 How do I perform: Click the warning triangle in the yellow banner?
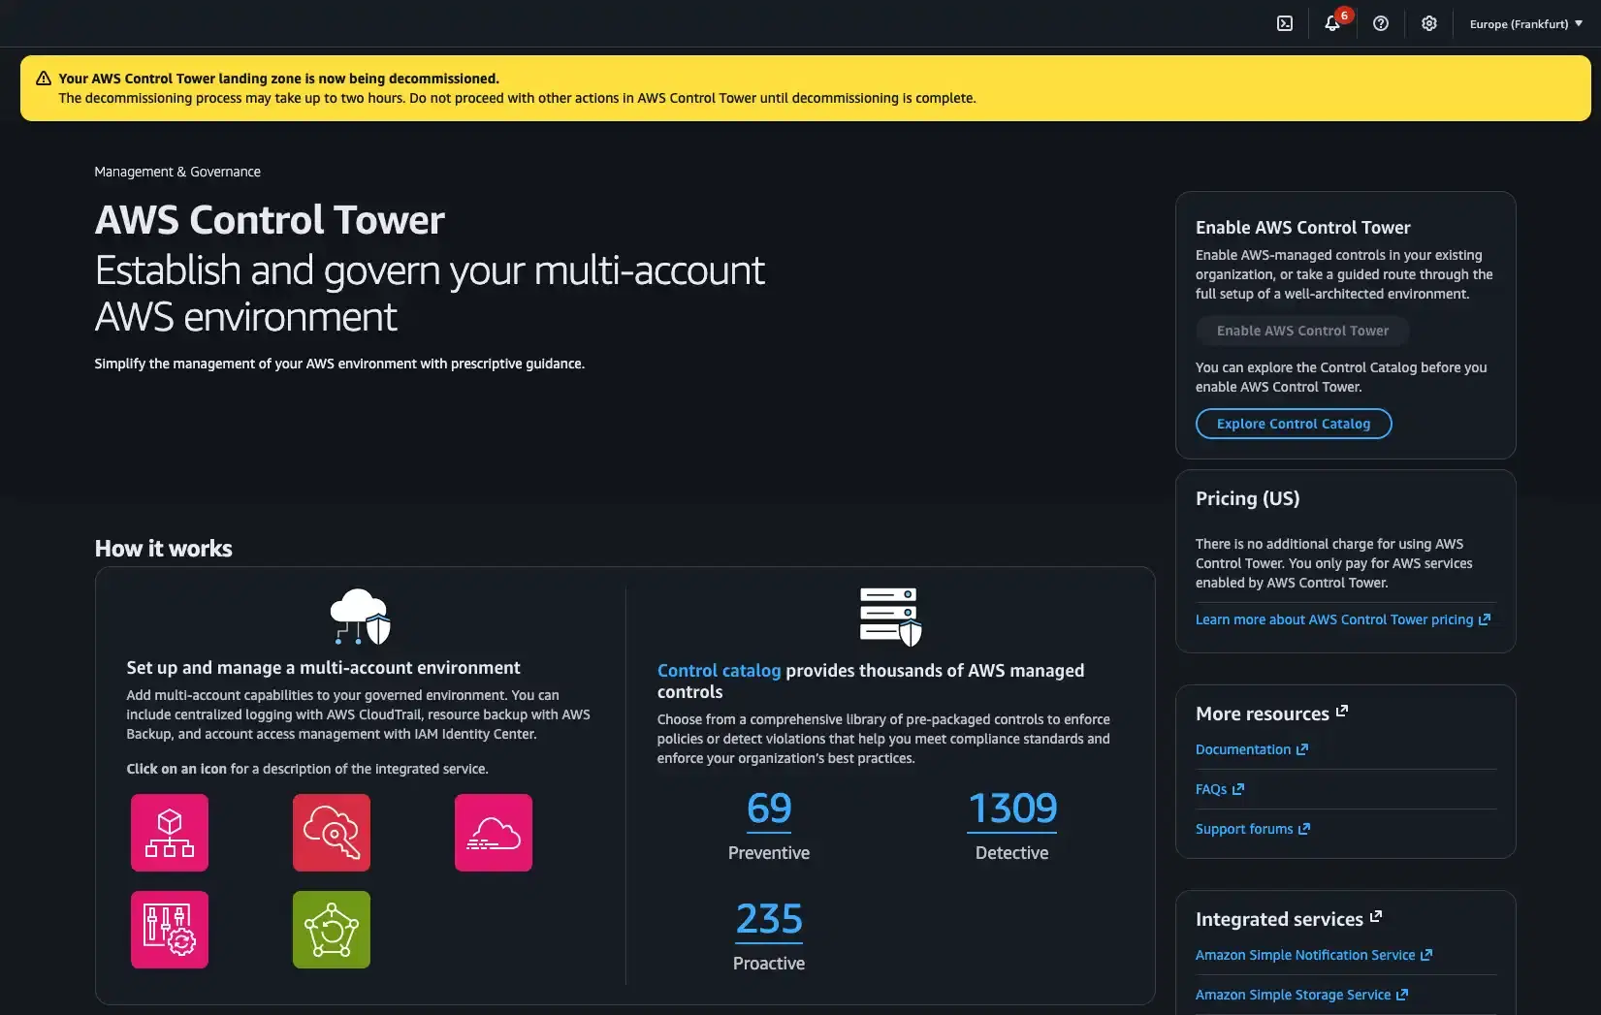point(44,79)
